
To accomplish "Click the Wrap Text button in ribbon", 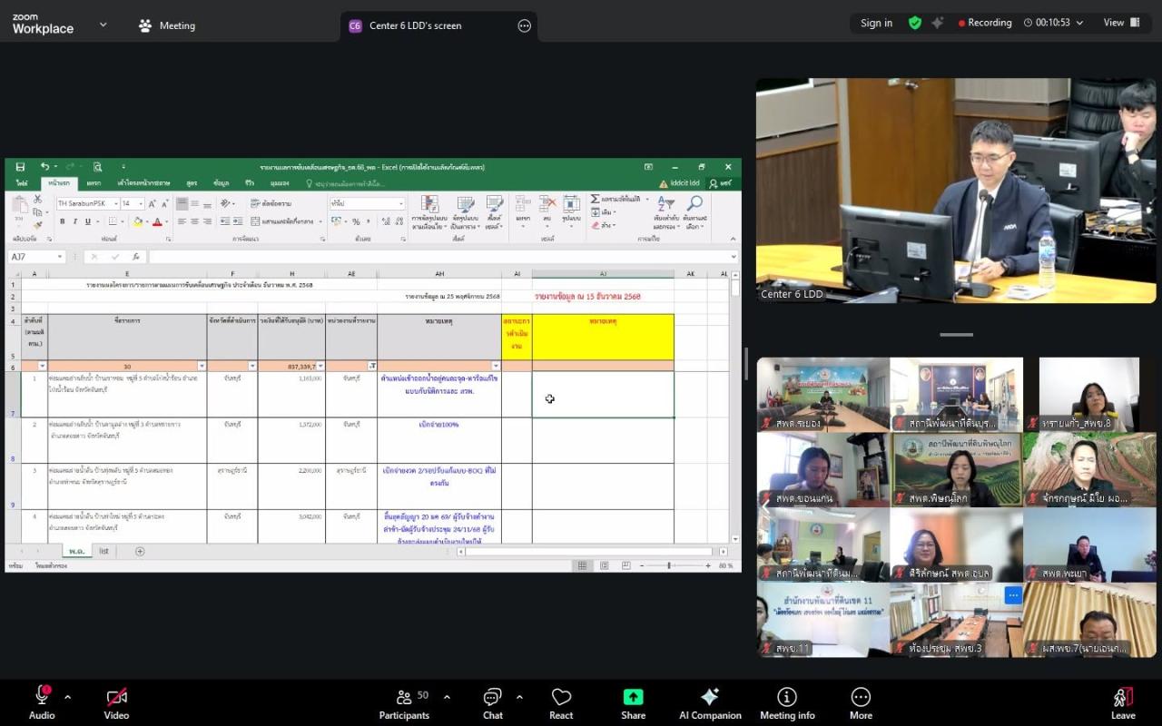I will coord(271,203).
